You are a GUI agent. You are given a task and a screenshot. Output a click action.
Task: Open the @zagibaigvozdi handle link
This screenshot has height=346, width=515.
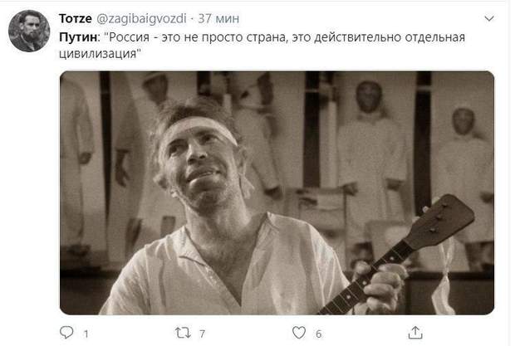coord(141,19)
